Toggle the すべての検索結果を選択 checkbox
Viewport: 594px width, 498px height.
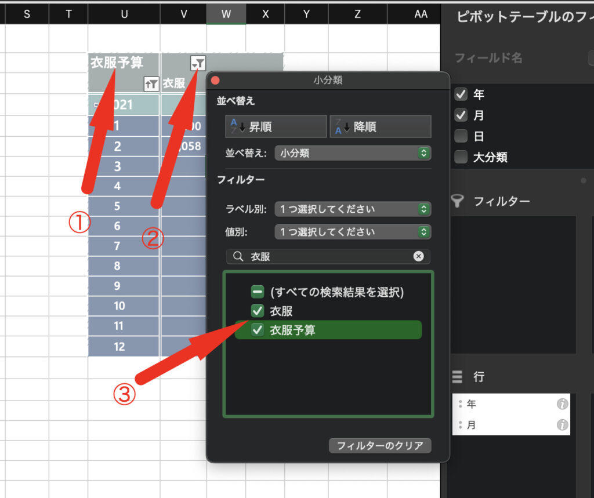coord(258,292)
